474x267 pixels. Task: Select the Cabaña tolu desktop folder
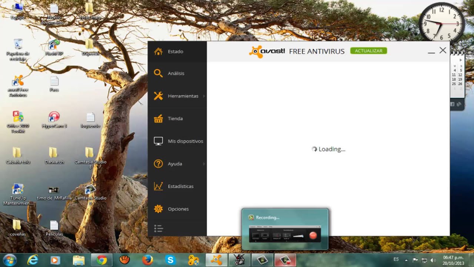tap(18, 156)
